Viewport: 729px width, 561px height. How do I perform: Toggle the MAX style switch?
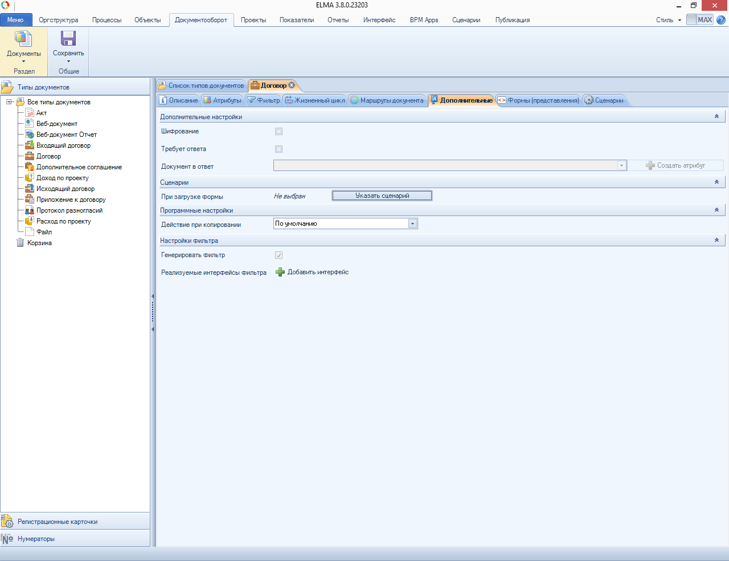tap(699, 20)
